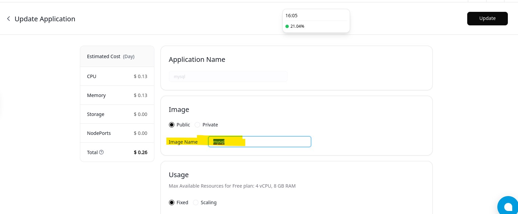Click the $ 0.26 total amount
This screenshot has height=214, width=518.
141,152
